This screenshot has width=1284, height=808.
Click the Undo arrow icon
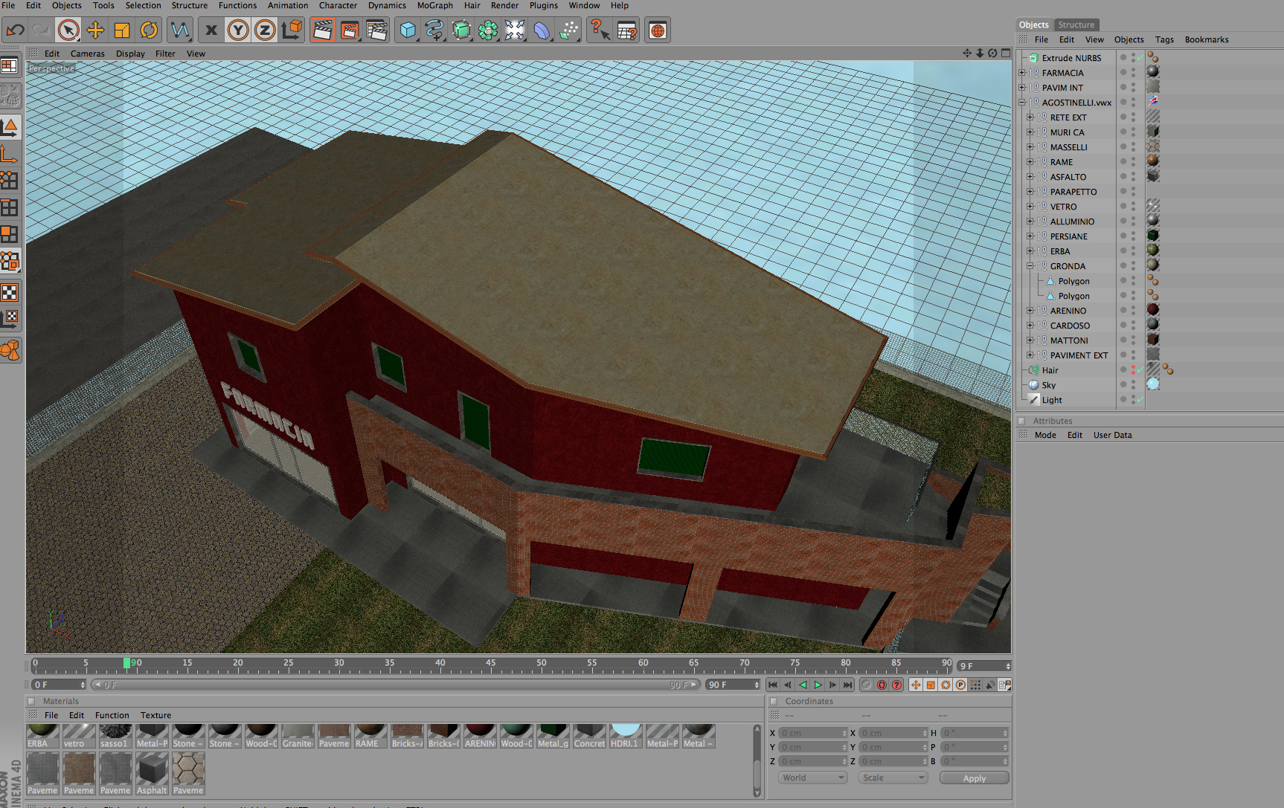click(15, 30)
